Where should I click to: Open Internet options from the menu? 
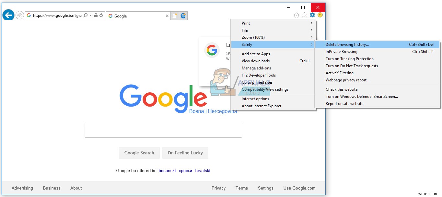pos(255,98)
